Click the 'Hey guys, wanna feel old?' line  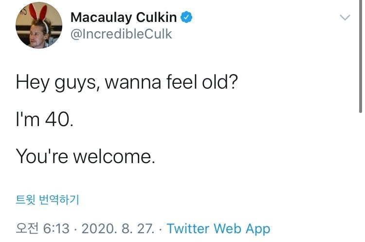(127, 81)
